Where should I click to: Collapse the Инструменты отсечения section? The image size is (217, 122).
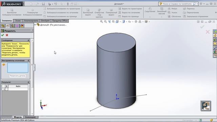[28, 61]
